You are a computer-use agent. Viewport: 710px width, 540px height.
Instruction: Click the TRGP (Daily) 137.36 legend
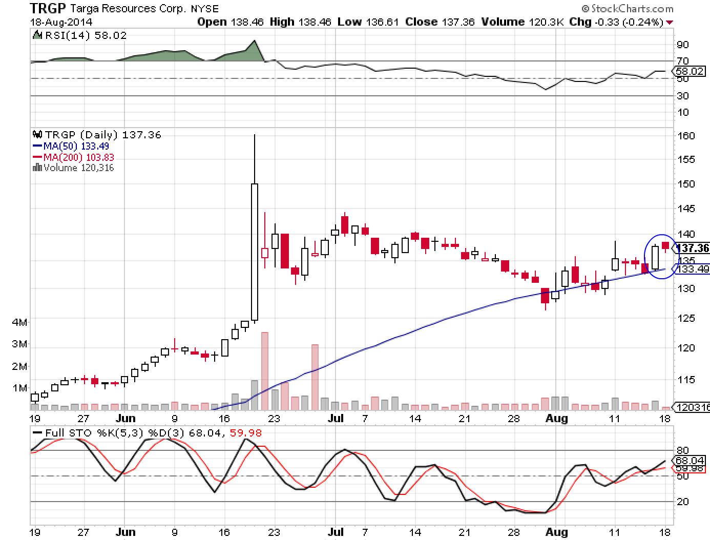coord(103,135)
